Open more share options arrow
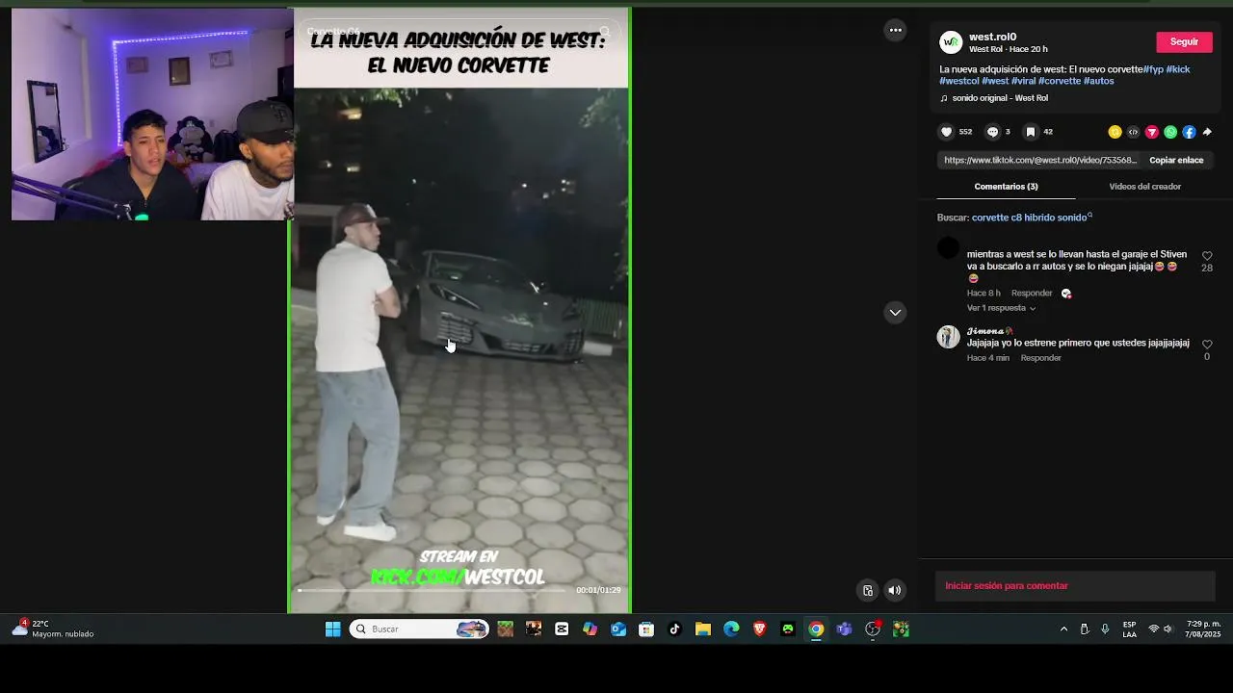This screenshot has height=693, width=1233. [1207, 132]
